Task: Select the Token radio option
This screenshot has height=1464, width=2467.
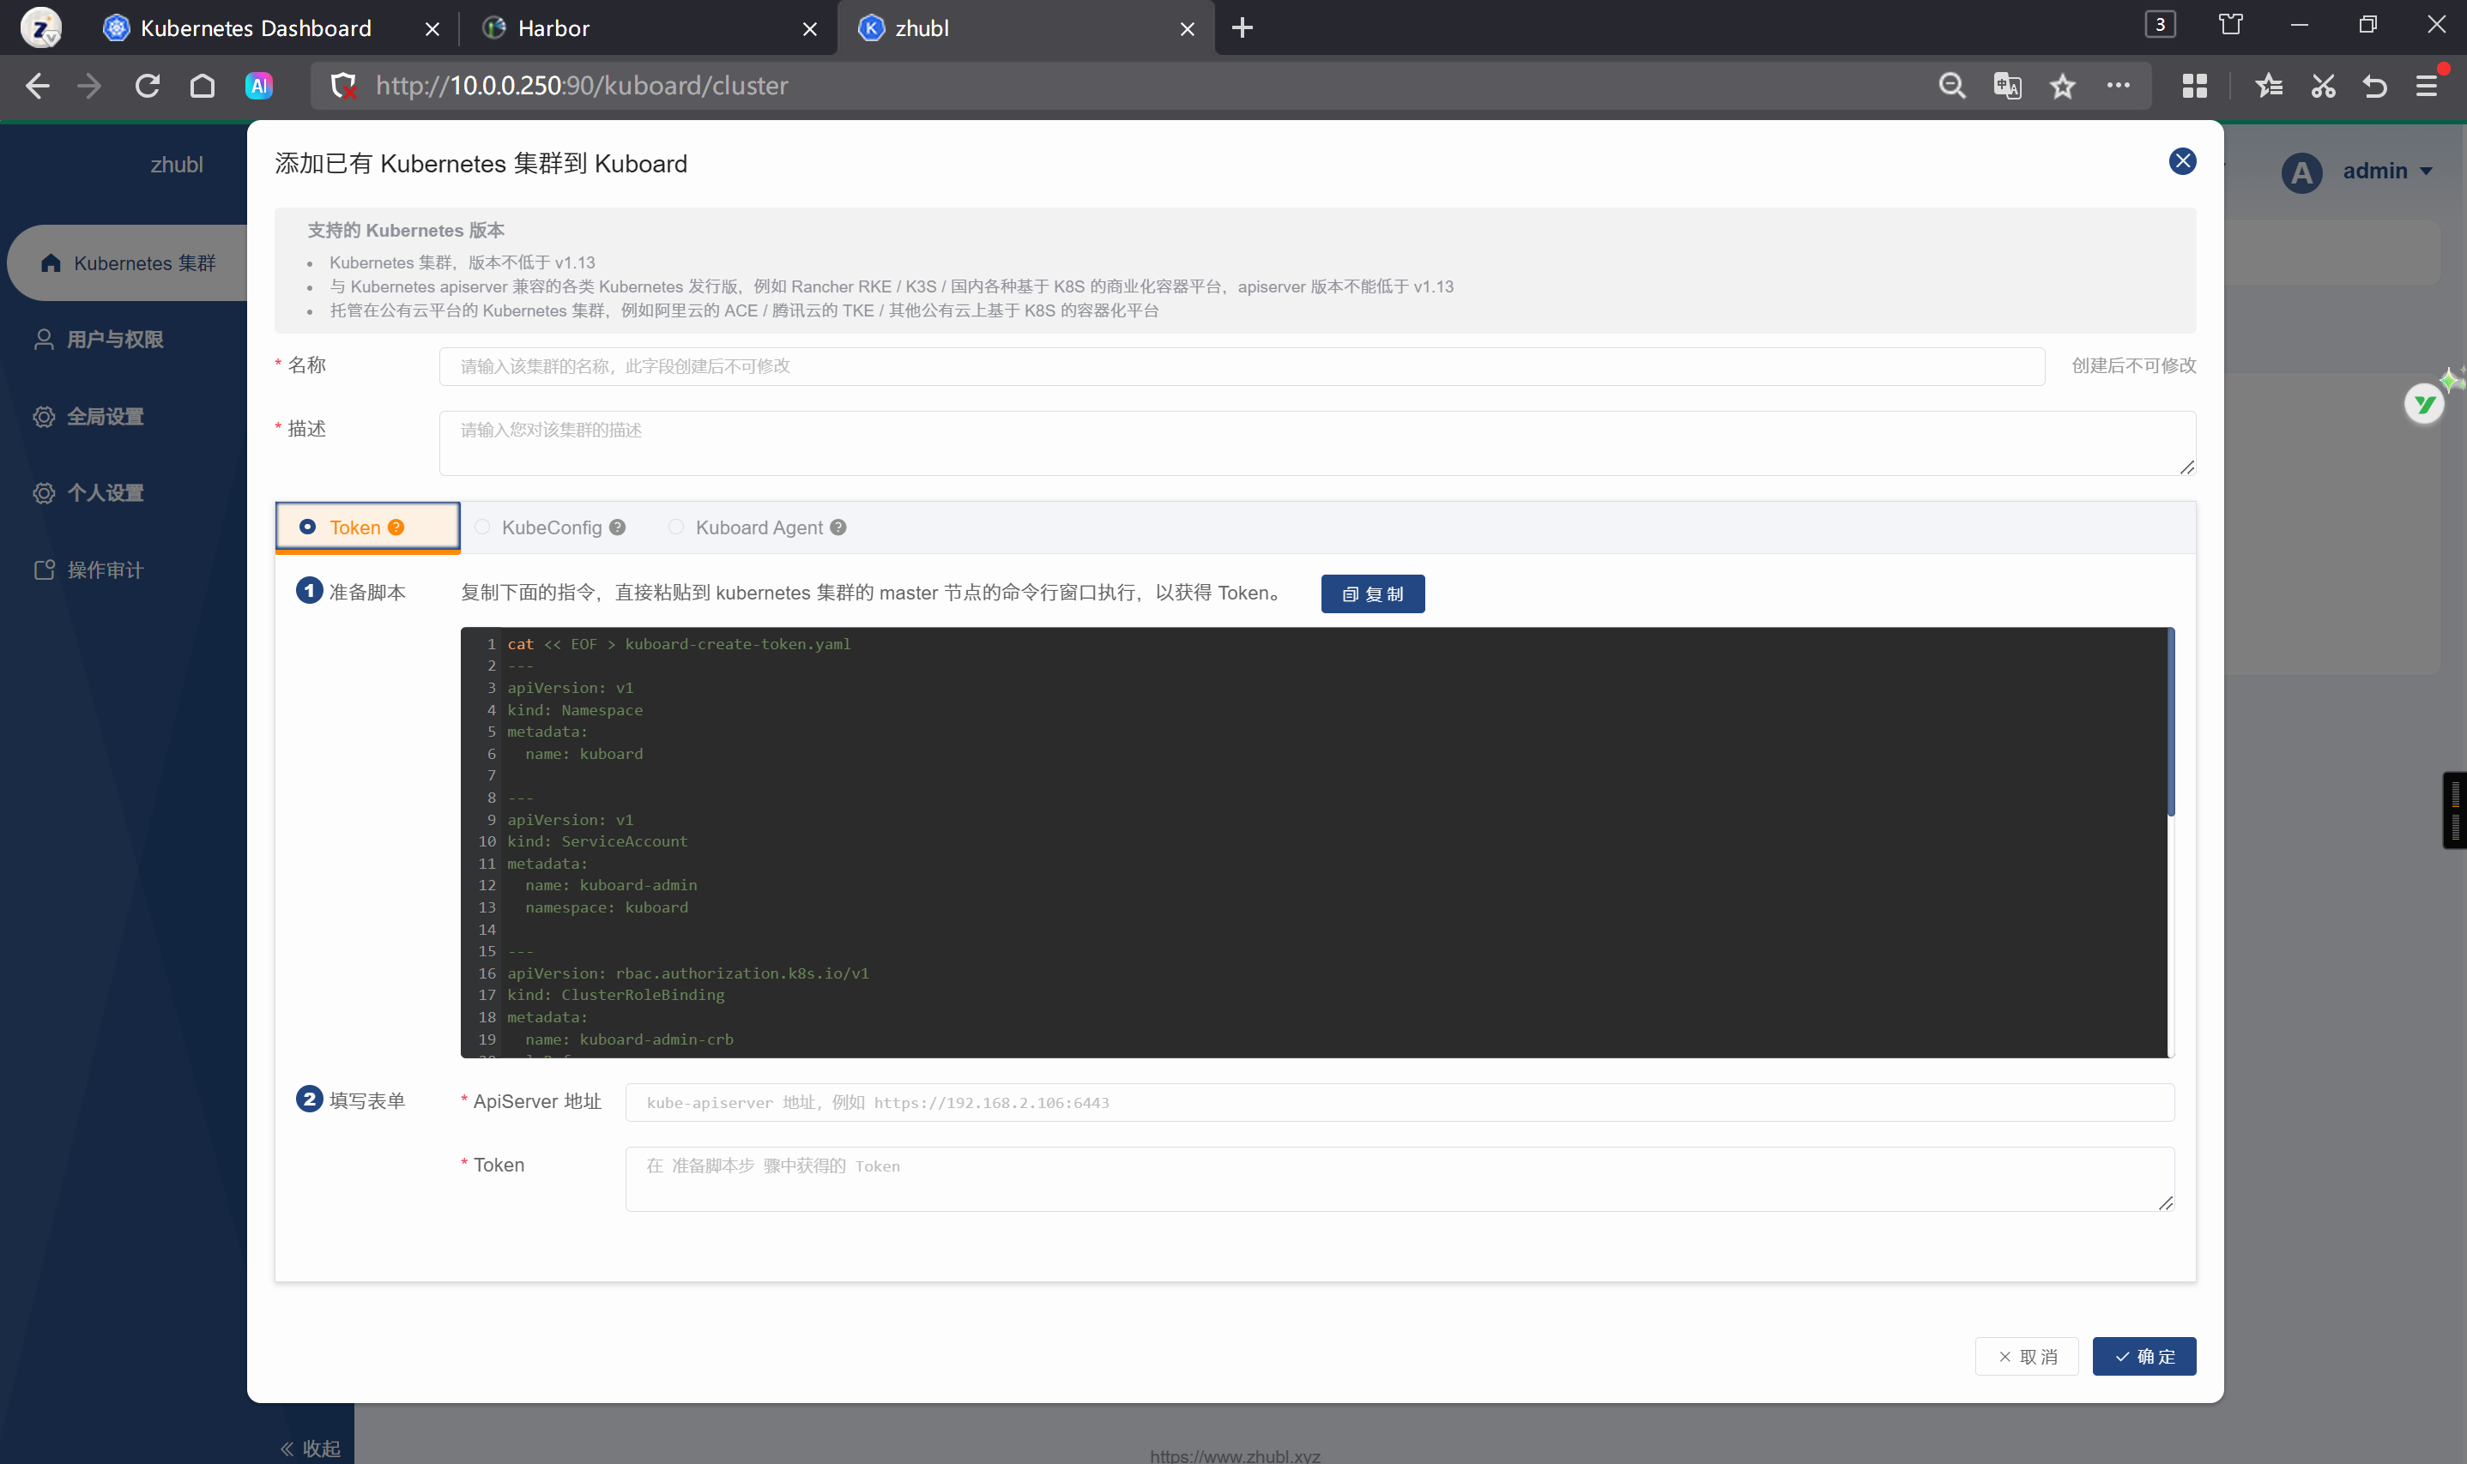Action: click(308, 527)
